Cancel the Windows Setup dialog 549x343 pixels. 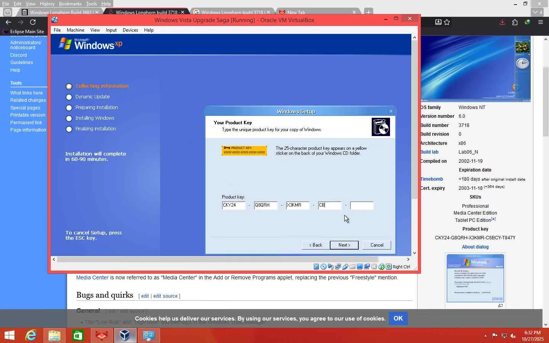pos(377,245)
